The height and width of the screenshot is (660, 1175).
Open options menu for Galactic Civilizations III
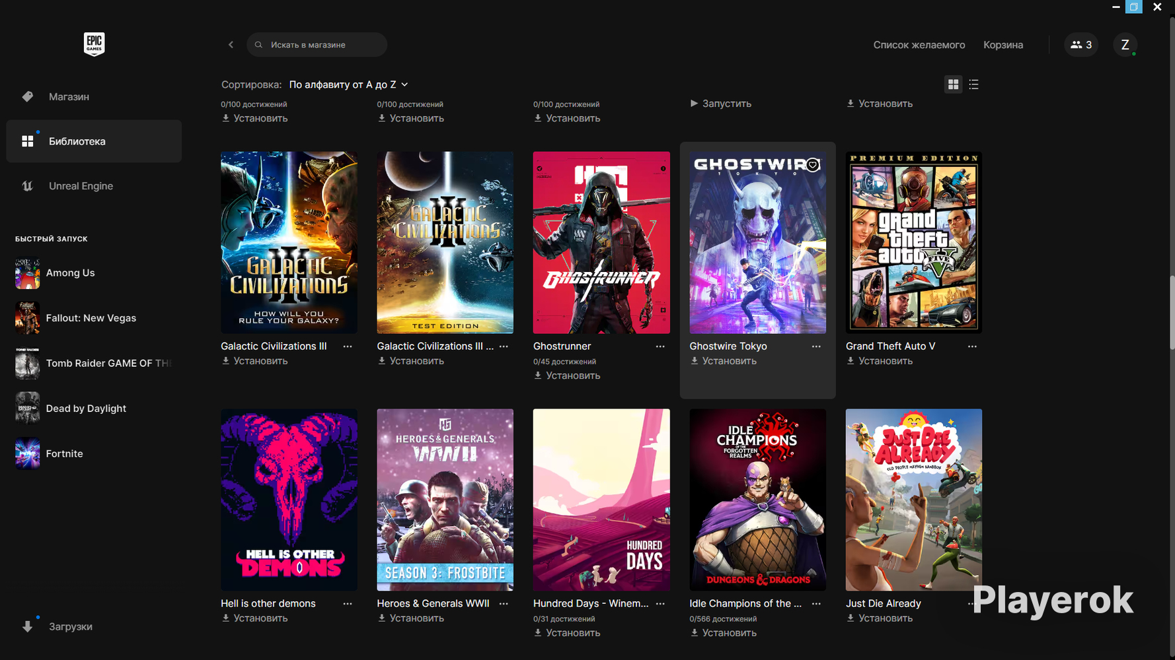(x=348, y=346)
